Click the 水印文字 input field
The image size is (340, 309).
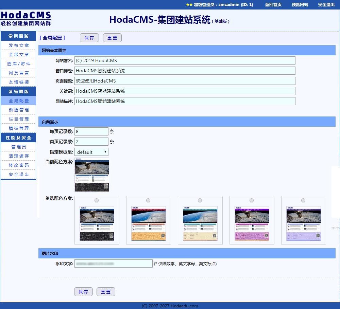114,263
